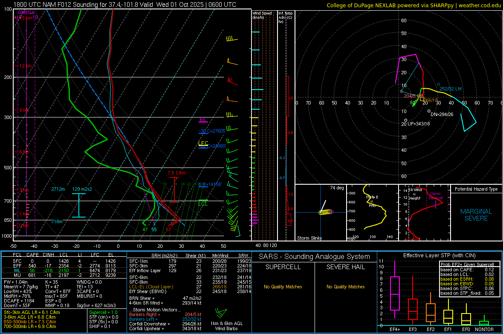Click the yellow 'based on ESRH:' line

[x=467, y=279]
